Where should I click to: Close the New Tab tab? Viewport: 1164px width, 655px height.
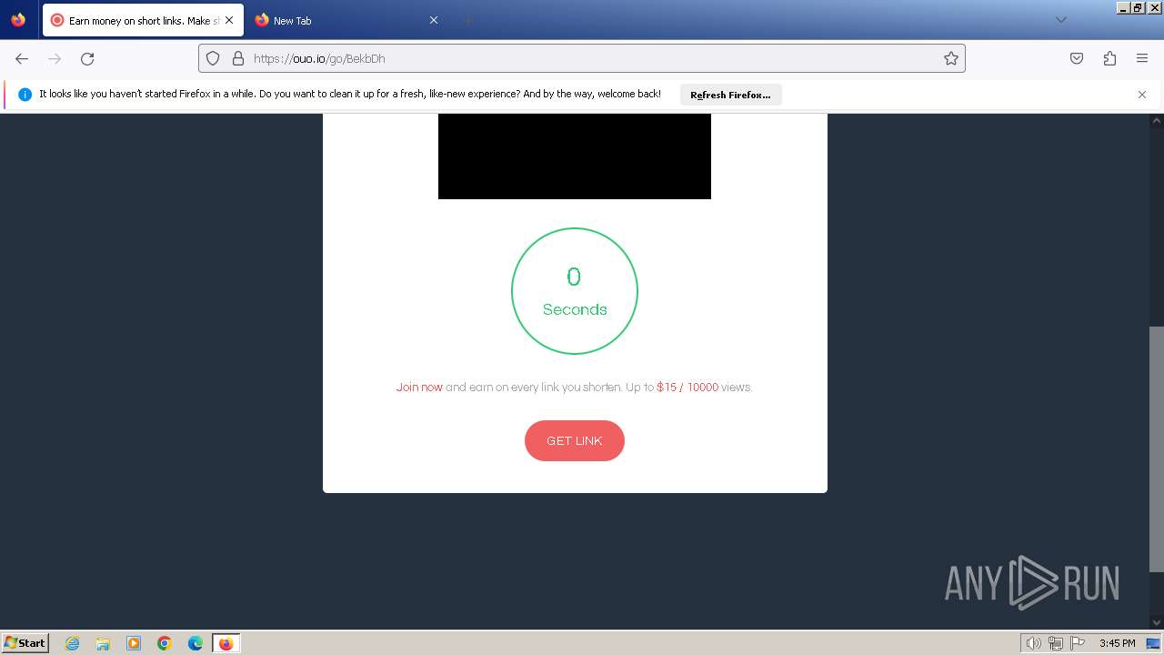coord(434,20)
